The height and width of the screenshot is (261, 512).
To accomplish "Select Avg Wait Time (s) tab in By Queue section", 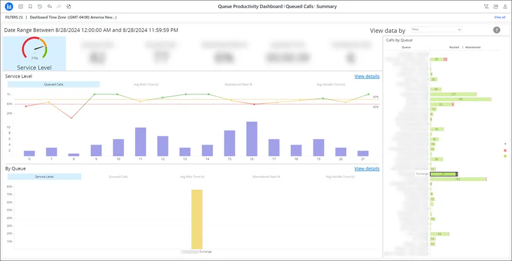I will pyautogui.click(x=192, y=177).
